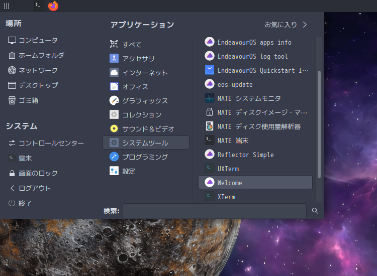The image size is (377, 276).
Task: Launch Reflector Simple
Action: (x=255, y=155)
